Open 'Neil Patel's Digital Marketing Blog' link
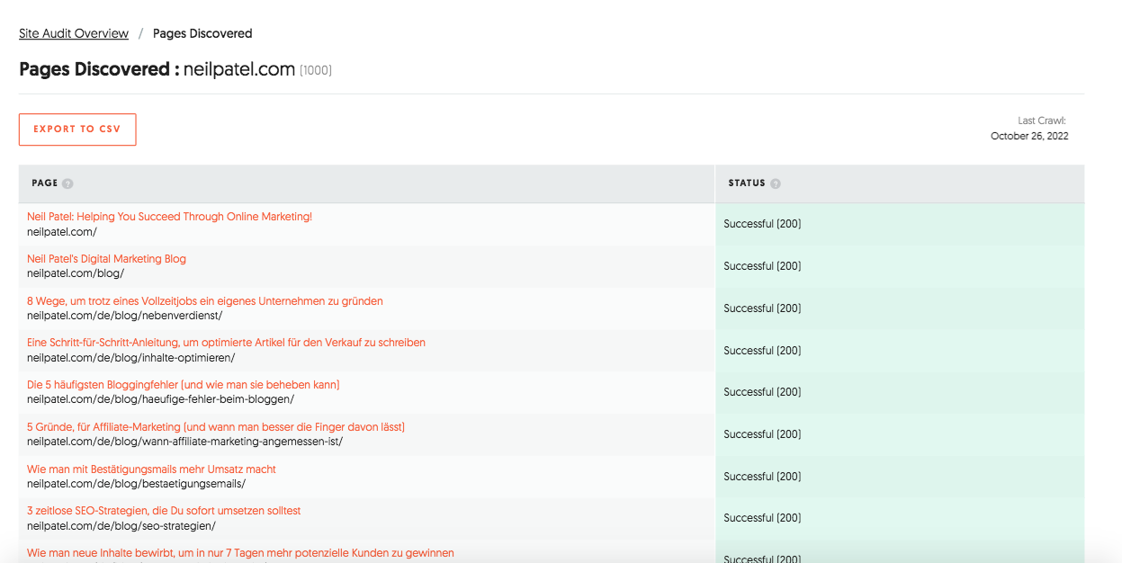1122x563 pixels. point(106,259)
